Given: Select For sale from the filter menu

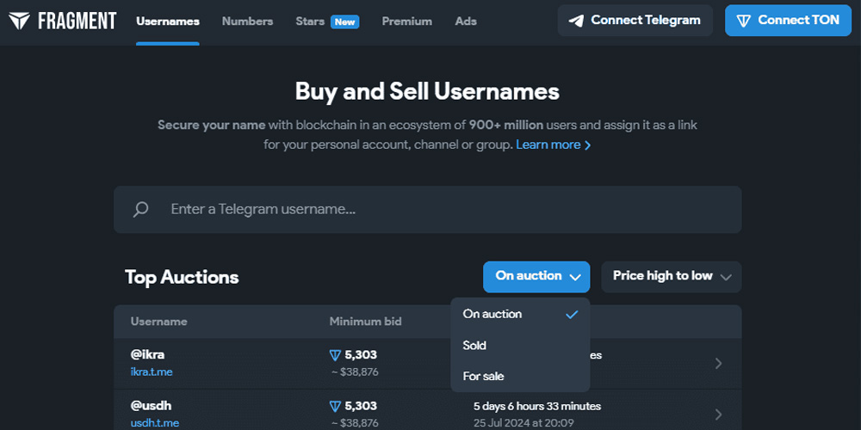Looking at the screenshot, I should [520, 377].
